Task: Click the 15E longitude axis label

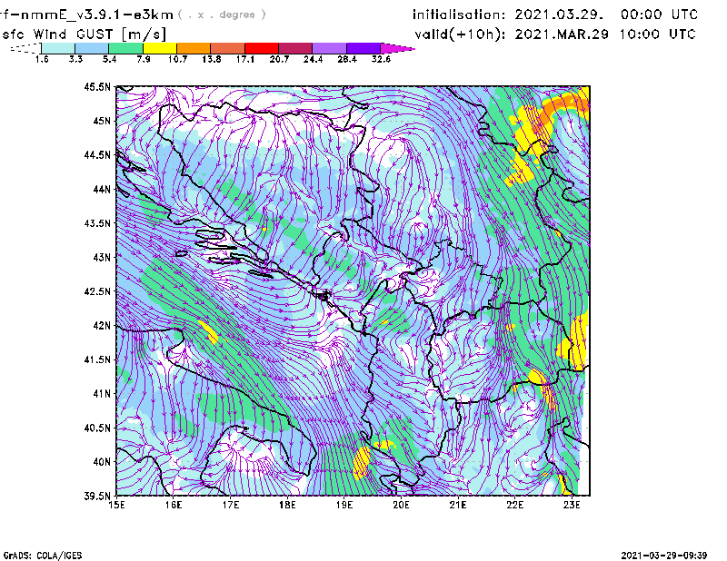Action: 117,506
